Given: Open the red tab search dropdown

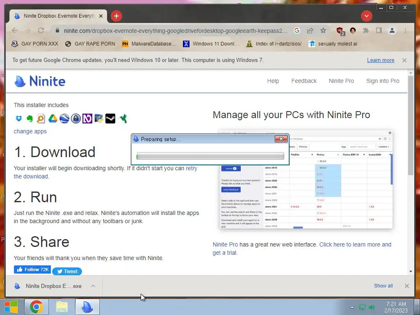Looking at the screenshot, I should click(366, 16).
